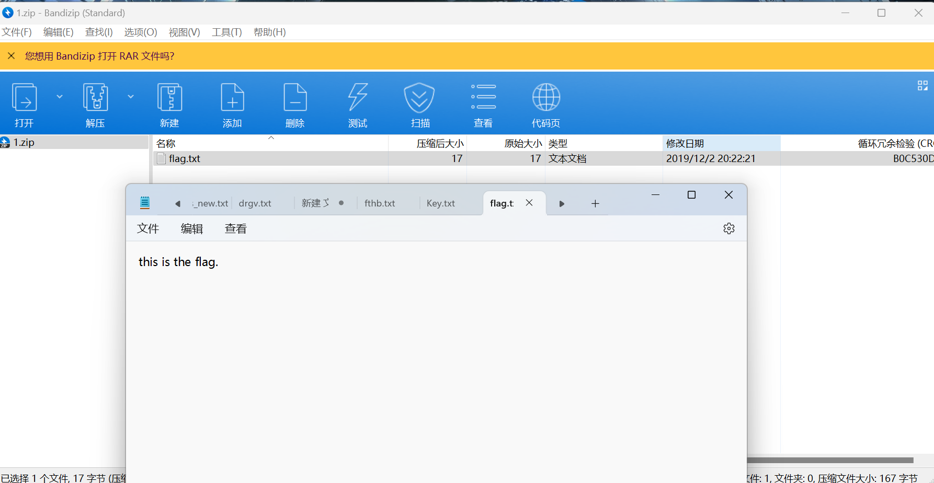Image resolution: width=934 pixels, height=483 pixels.
Task: Minimize the Notepad window
Action: (655, 194)
